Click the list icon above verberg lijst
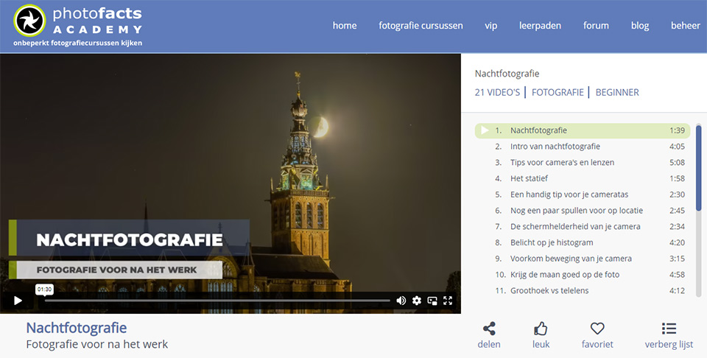Screen dimensions: 707x358 pos(669,329)
